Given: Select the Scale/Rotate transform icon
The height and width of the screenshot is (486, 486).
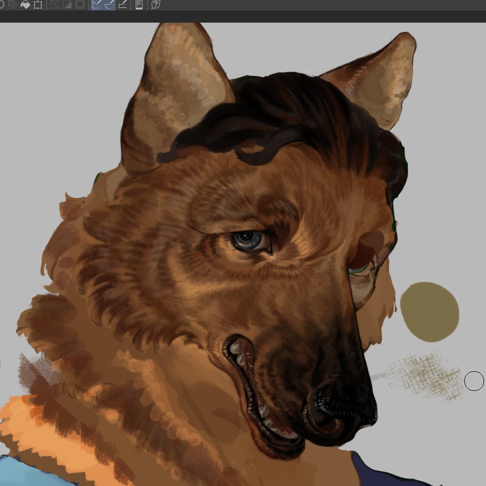Looking at the screenshot, I should pos(38,5).
